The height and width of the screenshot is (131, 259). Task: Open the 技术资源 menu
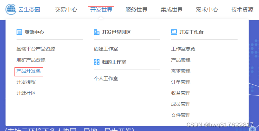click(242, 10)
